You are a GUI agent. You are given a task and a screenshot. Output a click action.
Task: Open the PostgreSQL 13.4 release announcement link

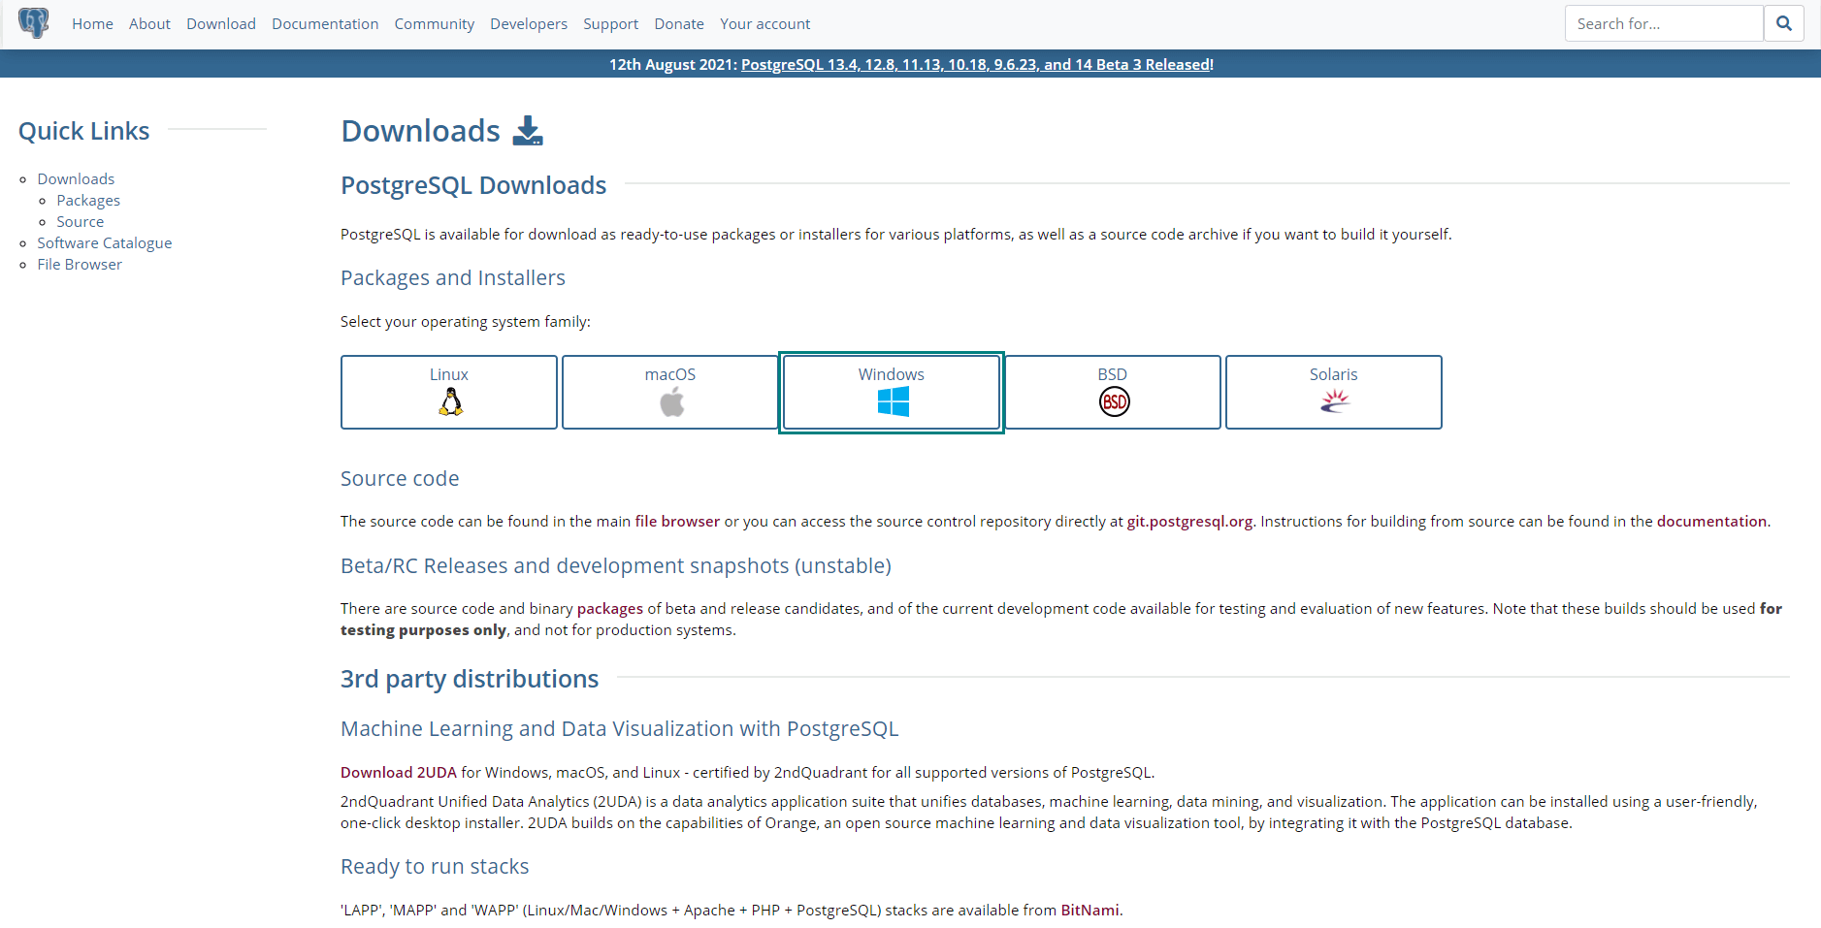[x=977, y=65]
